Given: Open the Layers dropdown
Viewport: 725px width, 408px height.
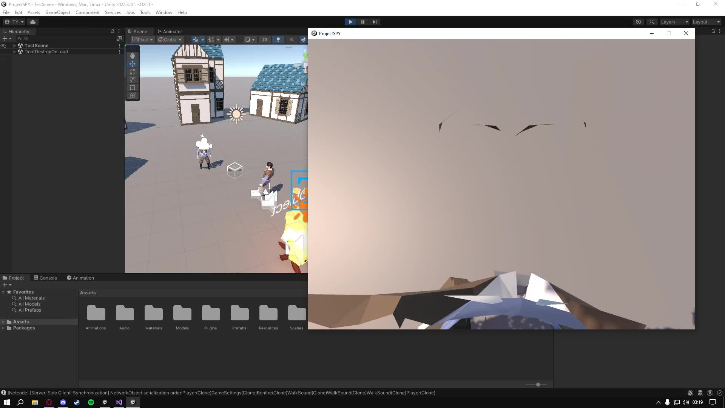Looking at the screenshot, I should [674, 22].
